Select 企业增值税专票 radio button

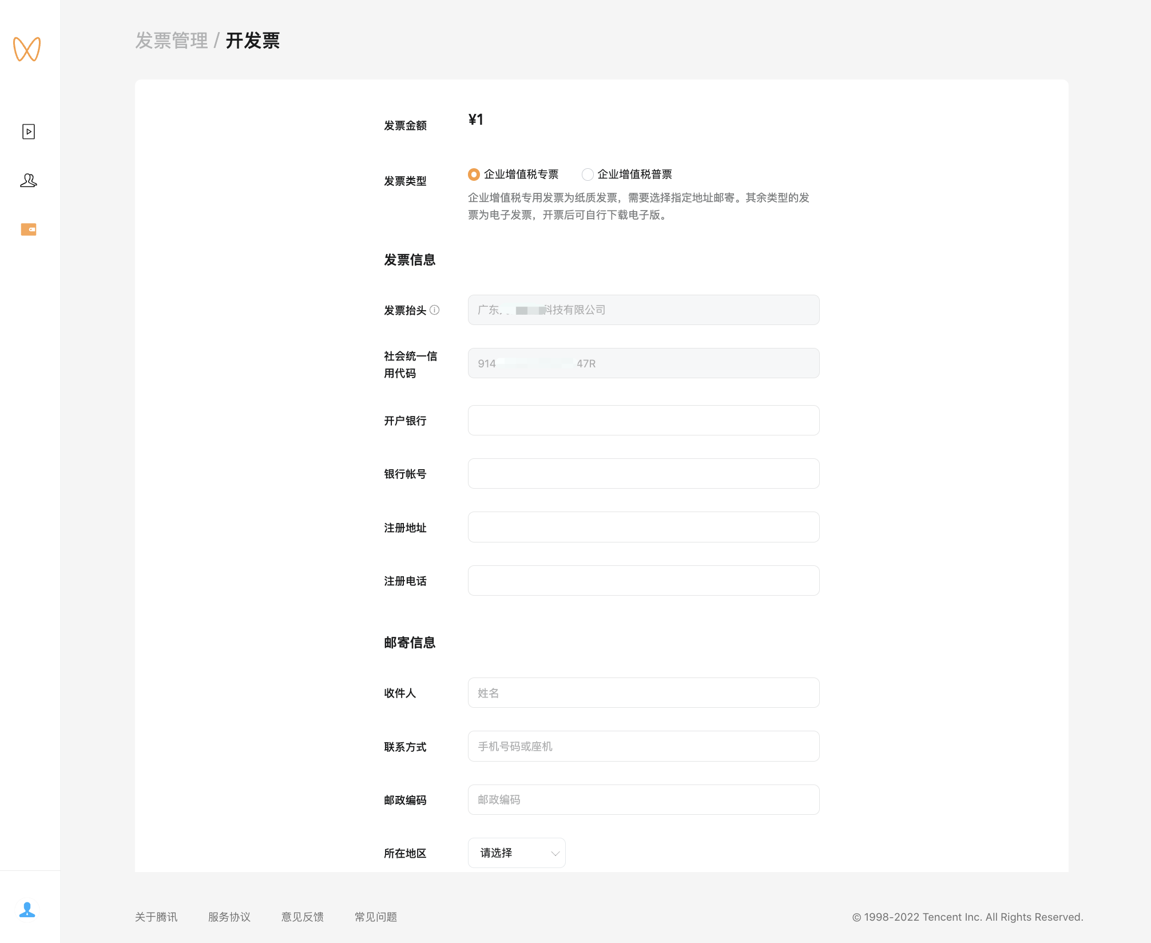pyautogui.click(x=474, y=175)
